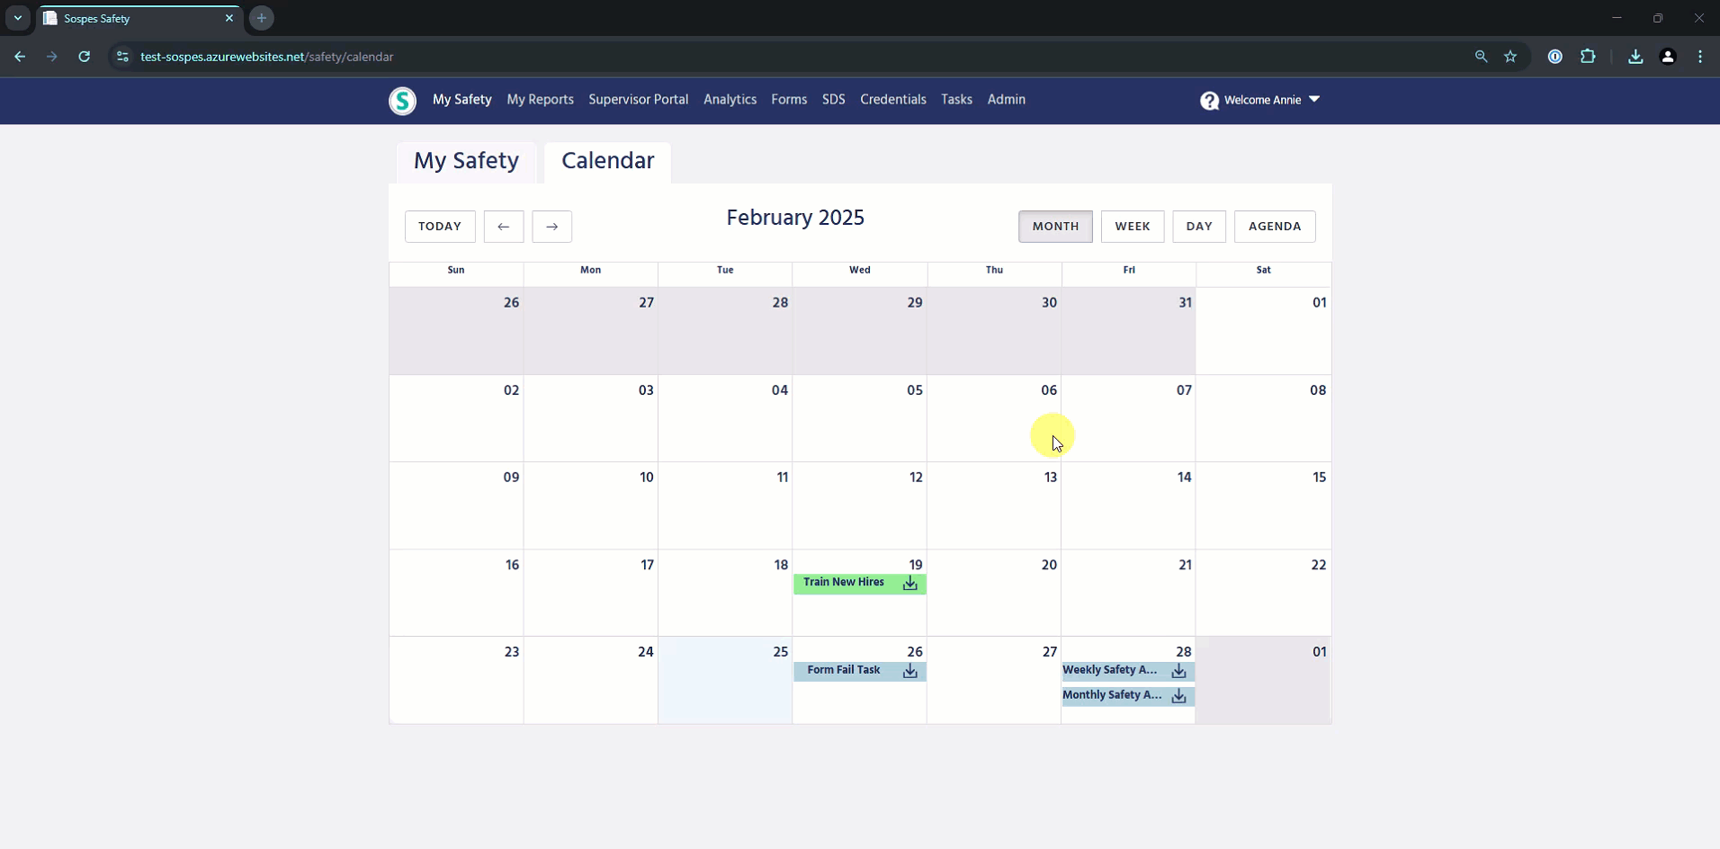Close the Sospes Safety tab
The image size is (1720, 849).
pyautogui.click(x=228, y=18)
